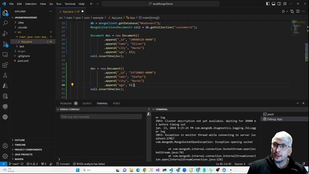This screenshot has height=174, width=309.
Task: Open the Search view icon
Action: (x=5, y=23)
